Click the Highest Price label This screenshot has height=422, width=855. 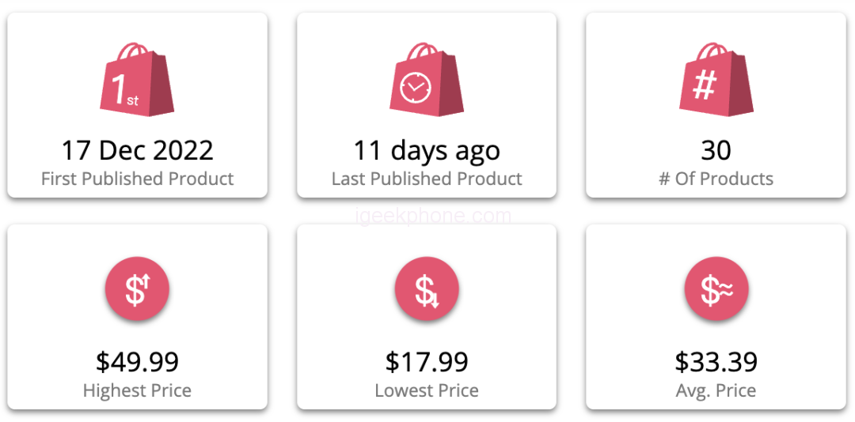137,390
